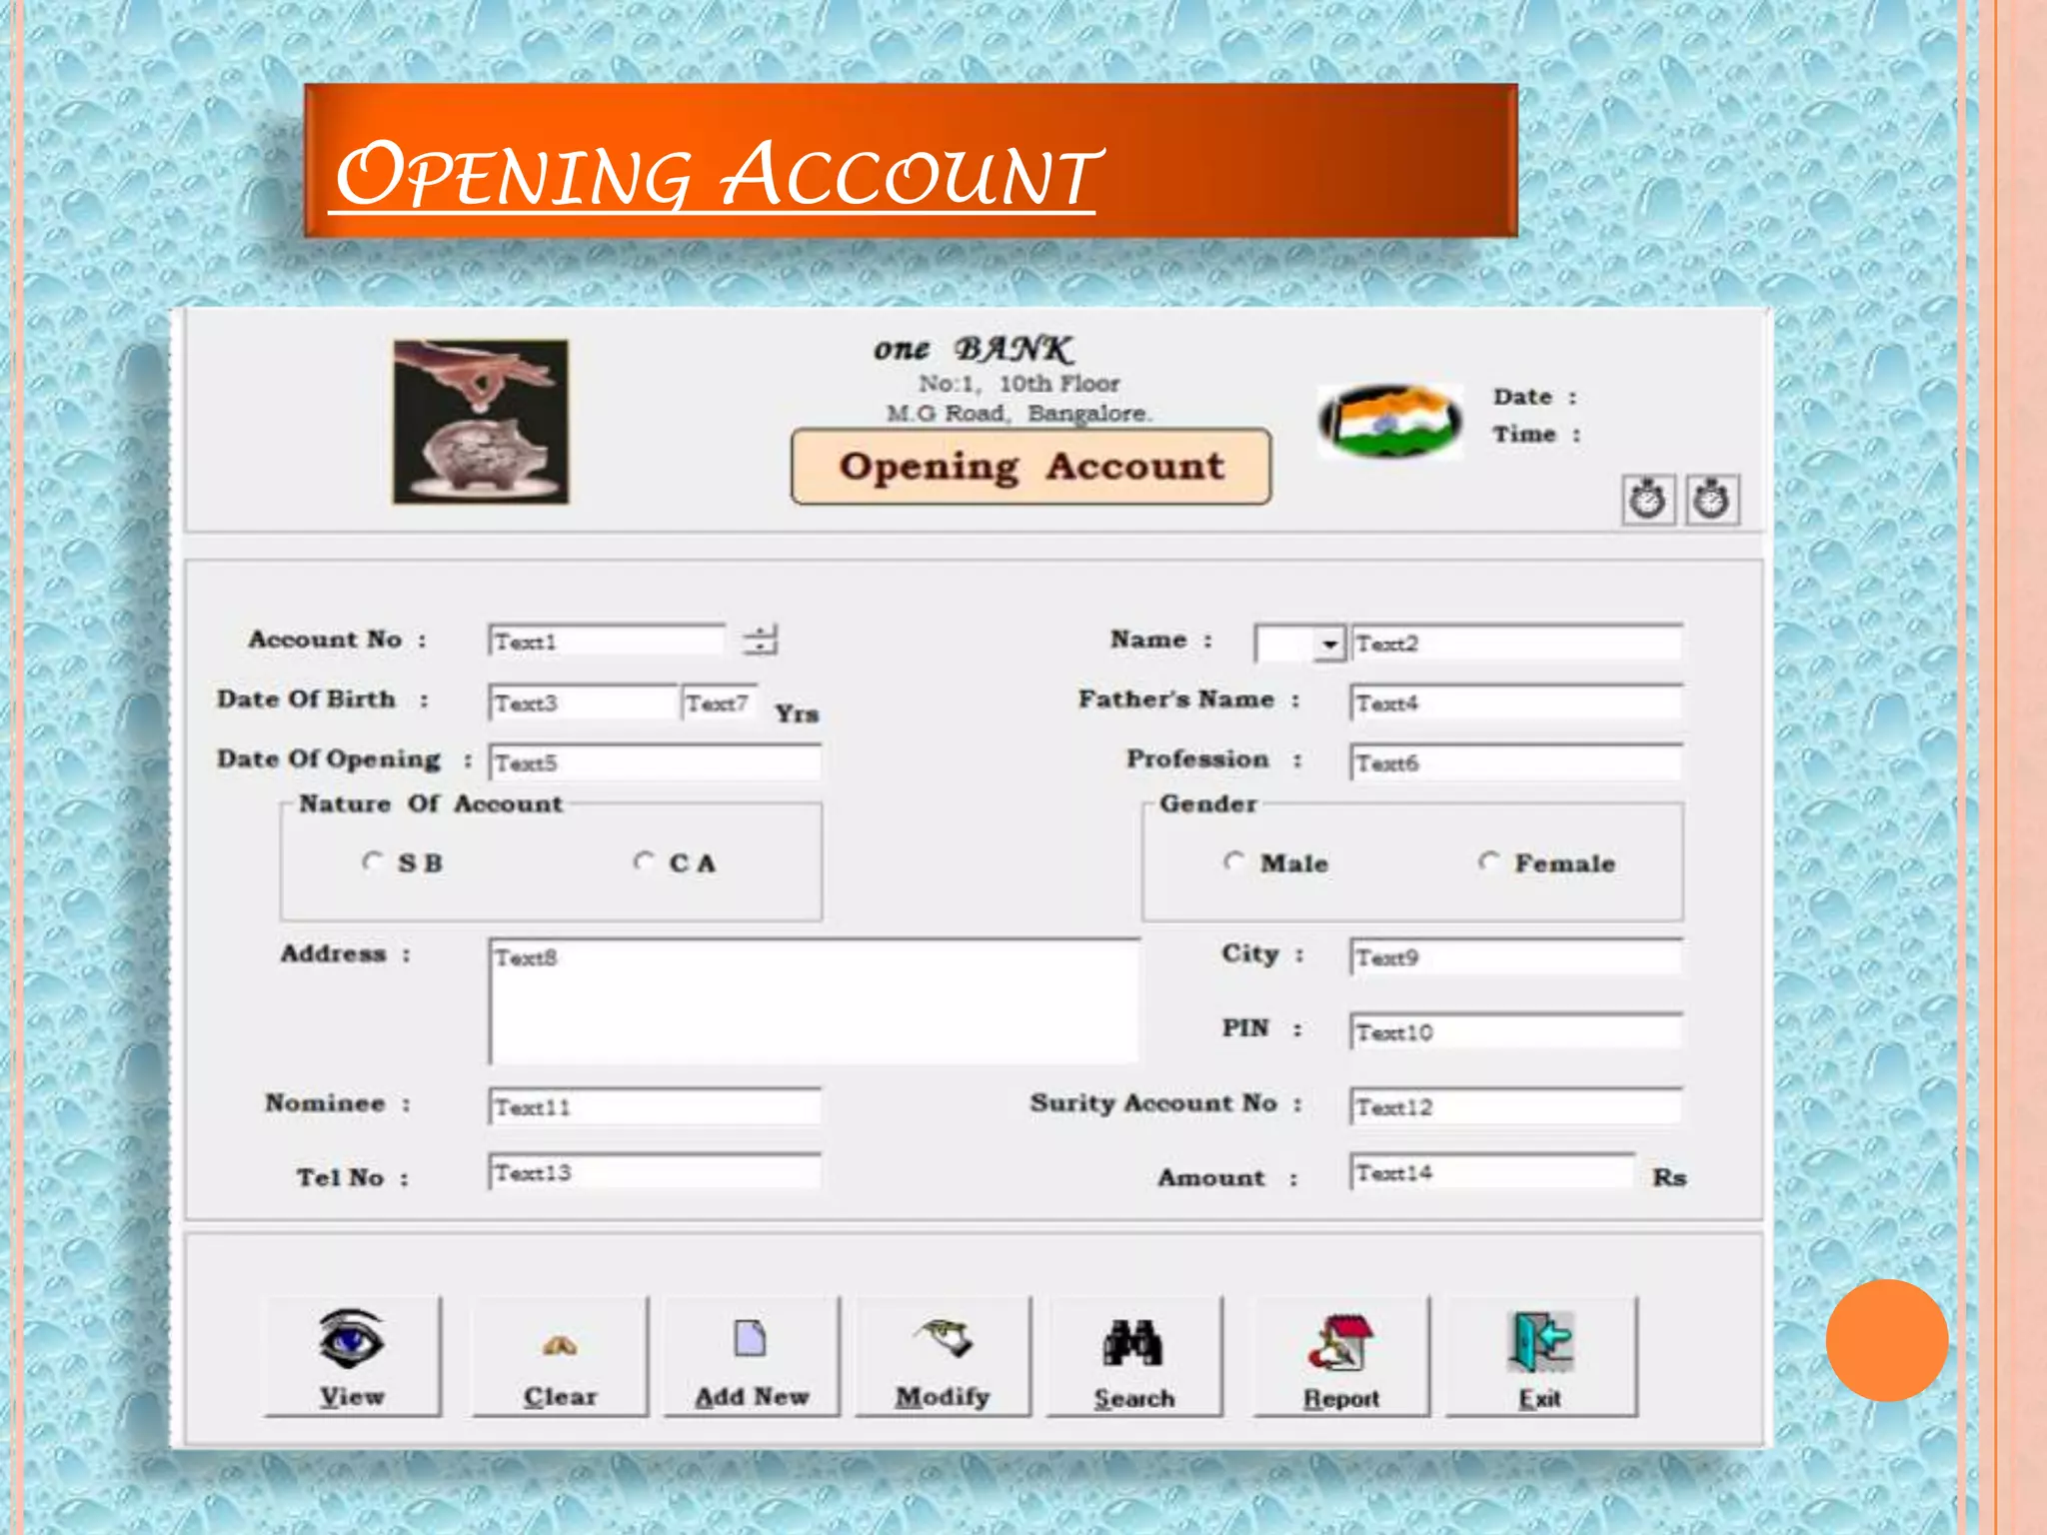Click the 'Nature Of Account' group label
Viewport: 2047px width, 1535px height.
click(x=431, y=803)
